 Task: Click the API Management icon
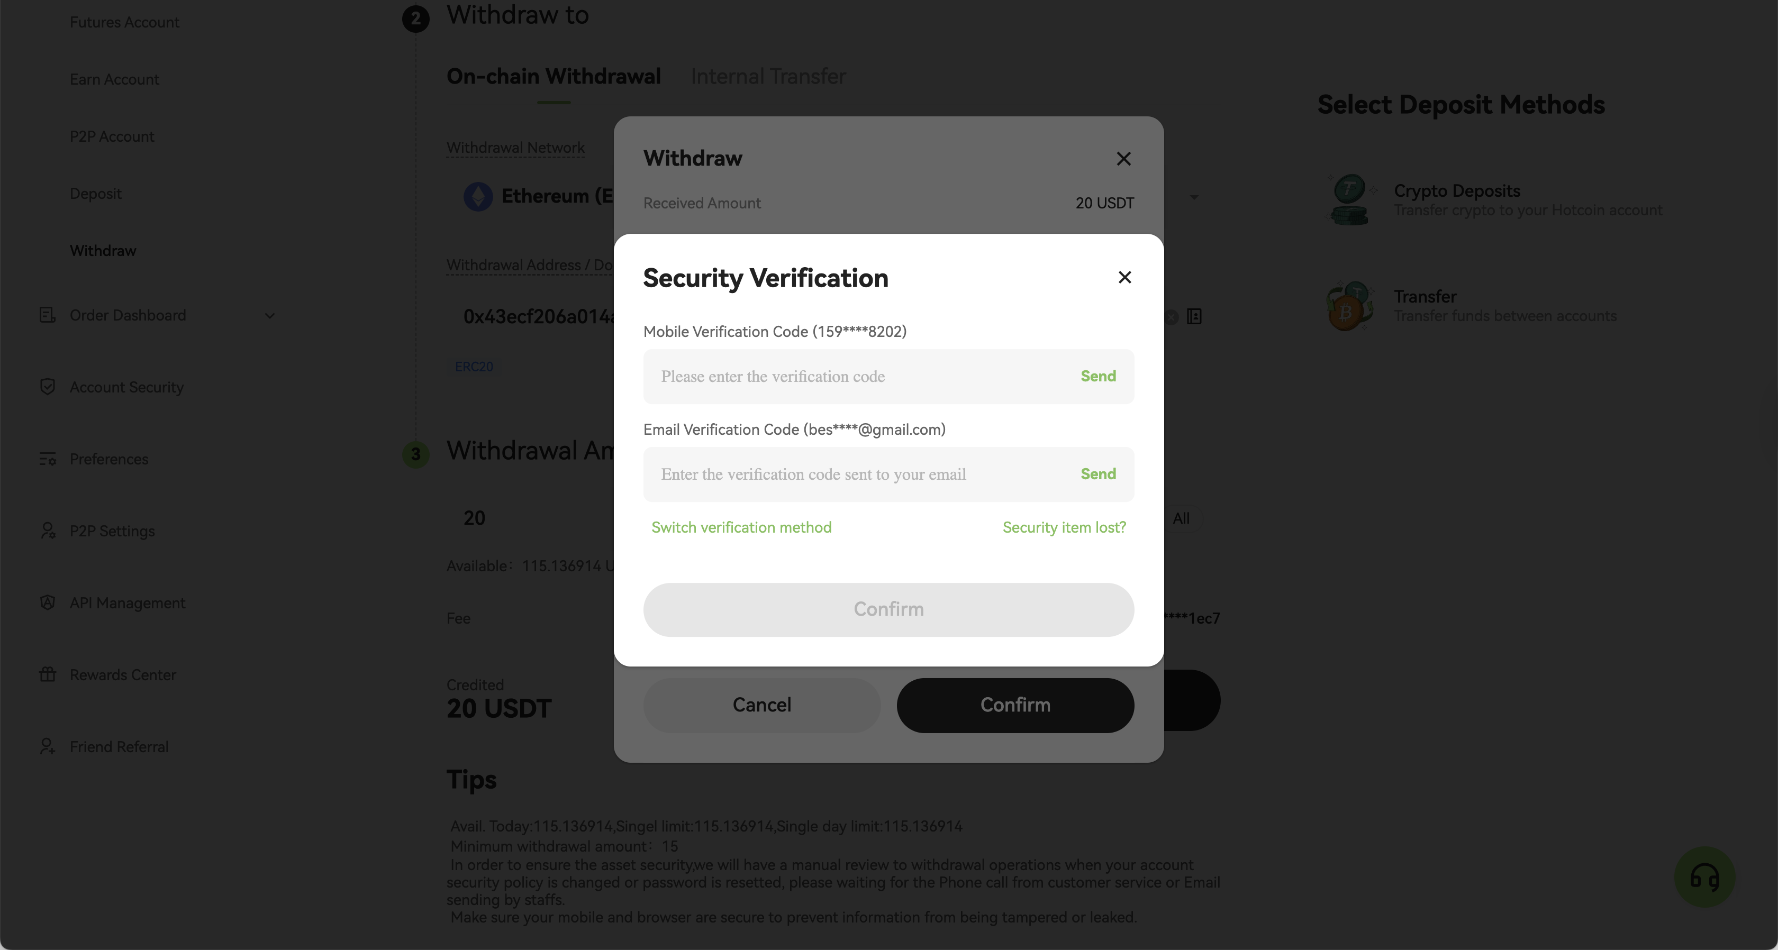[47, 603]
